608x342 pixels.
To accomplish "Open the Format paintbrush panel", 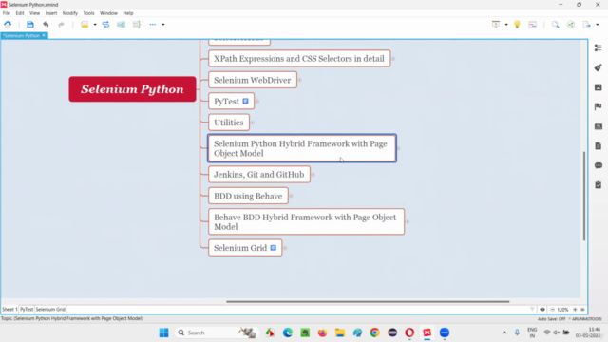I will coord(598,67).
